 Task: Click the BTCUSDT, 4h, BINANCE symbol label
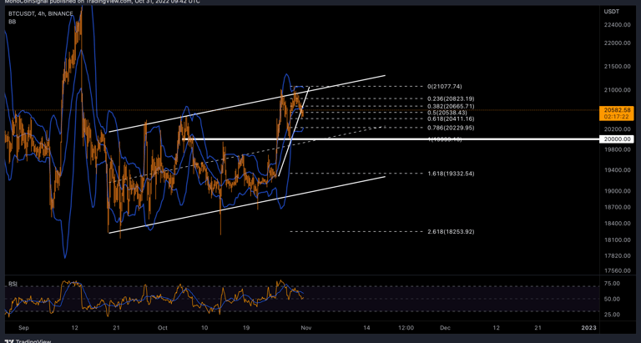(x=41, y=14)
